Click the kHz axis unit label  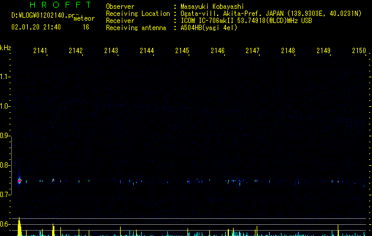point(5,48)
